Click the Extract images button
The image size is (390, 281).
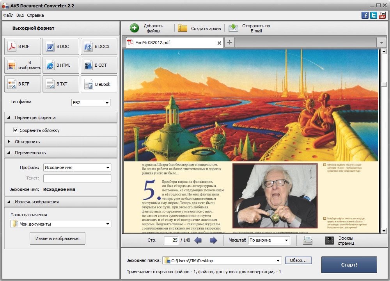pyautogui.click(x=57, y=238)
